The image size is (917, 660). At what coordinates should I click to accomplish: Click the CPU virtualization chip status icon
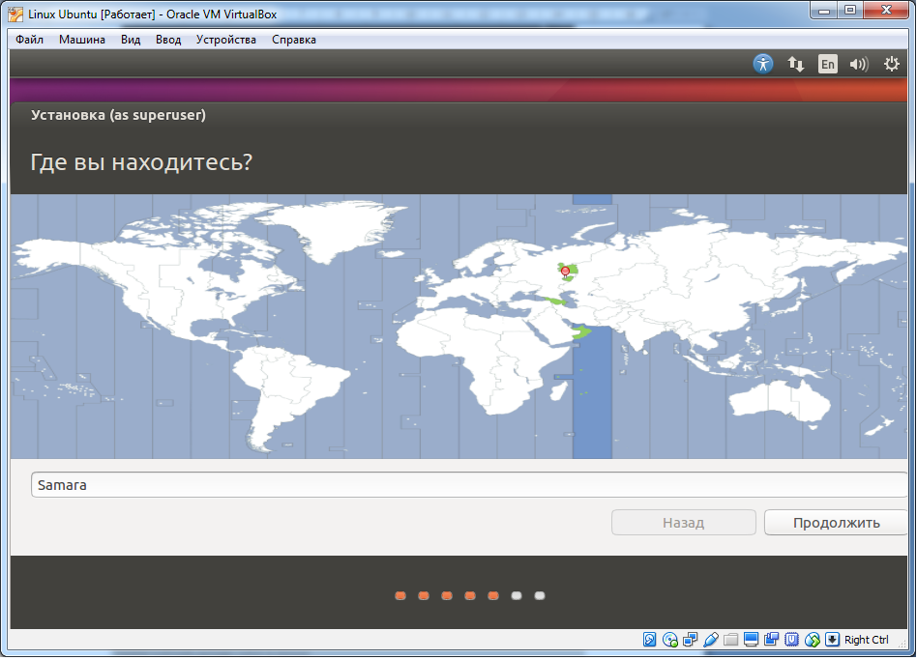(x=792, y=640)
